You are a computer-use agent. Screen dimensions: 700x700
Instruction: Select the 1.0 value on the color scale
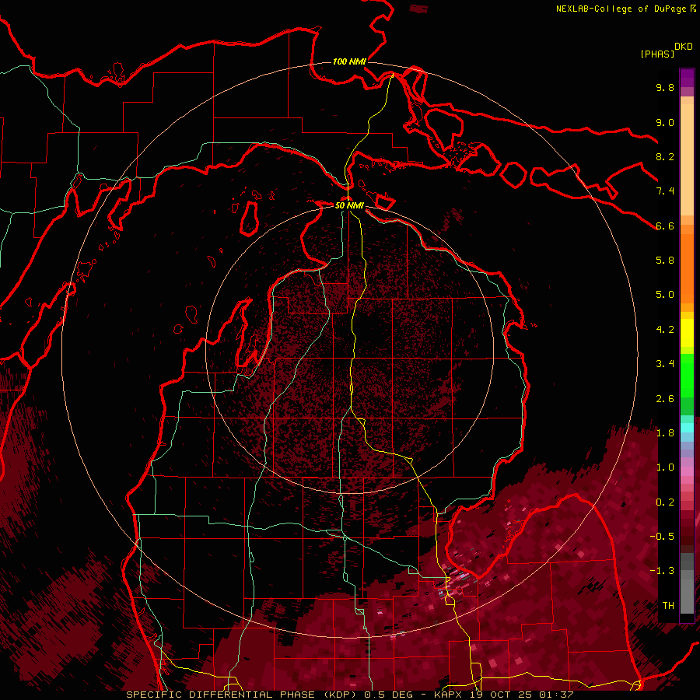(x=665, y=467)
